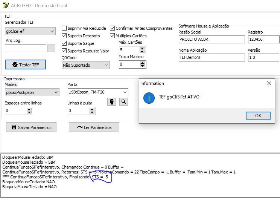
Task: Increase Máx.Cartões value with up arrow
Action: [x=142, y=49]
